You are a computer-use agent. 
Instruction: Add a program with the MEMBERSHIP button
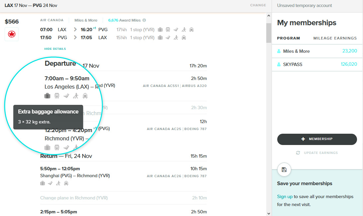pos(317,139)
